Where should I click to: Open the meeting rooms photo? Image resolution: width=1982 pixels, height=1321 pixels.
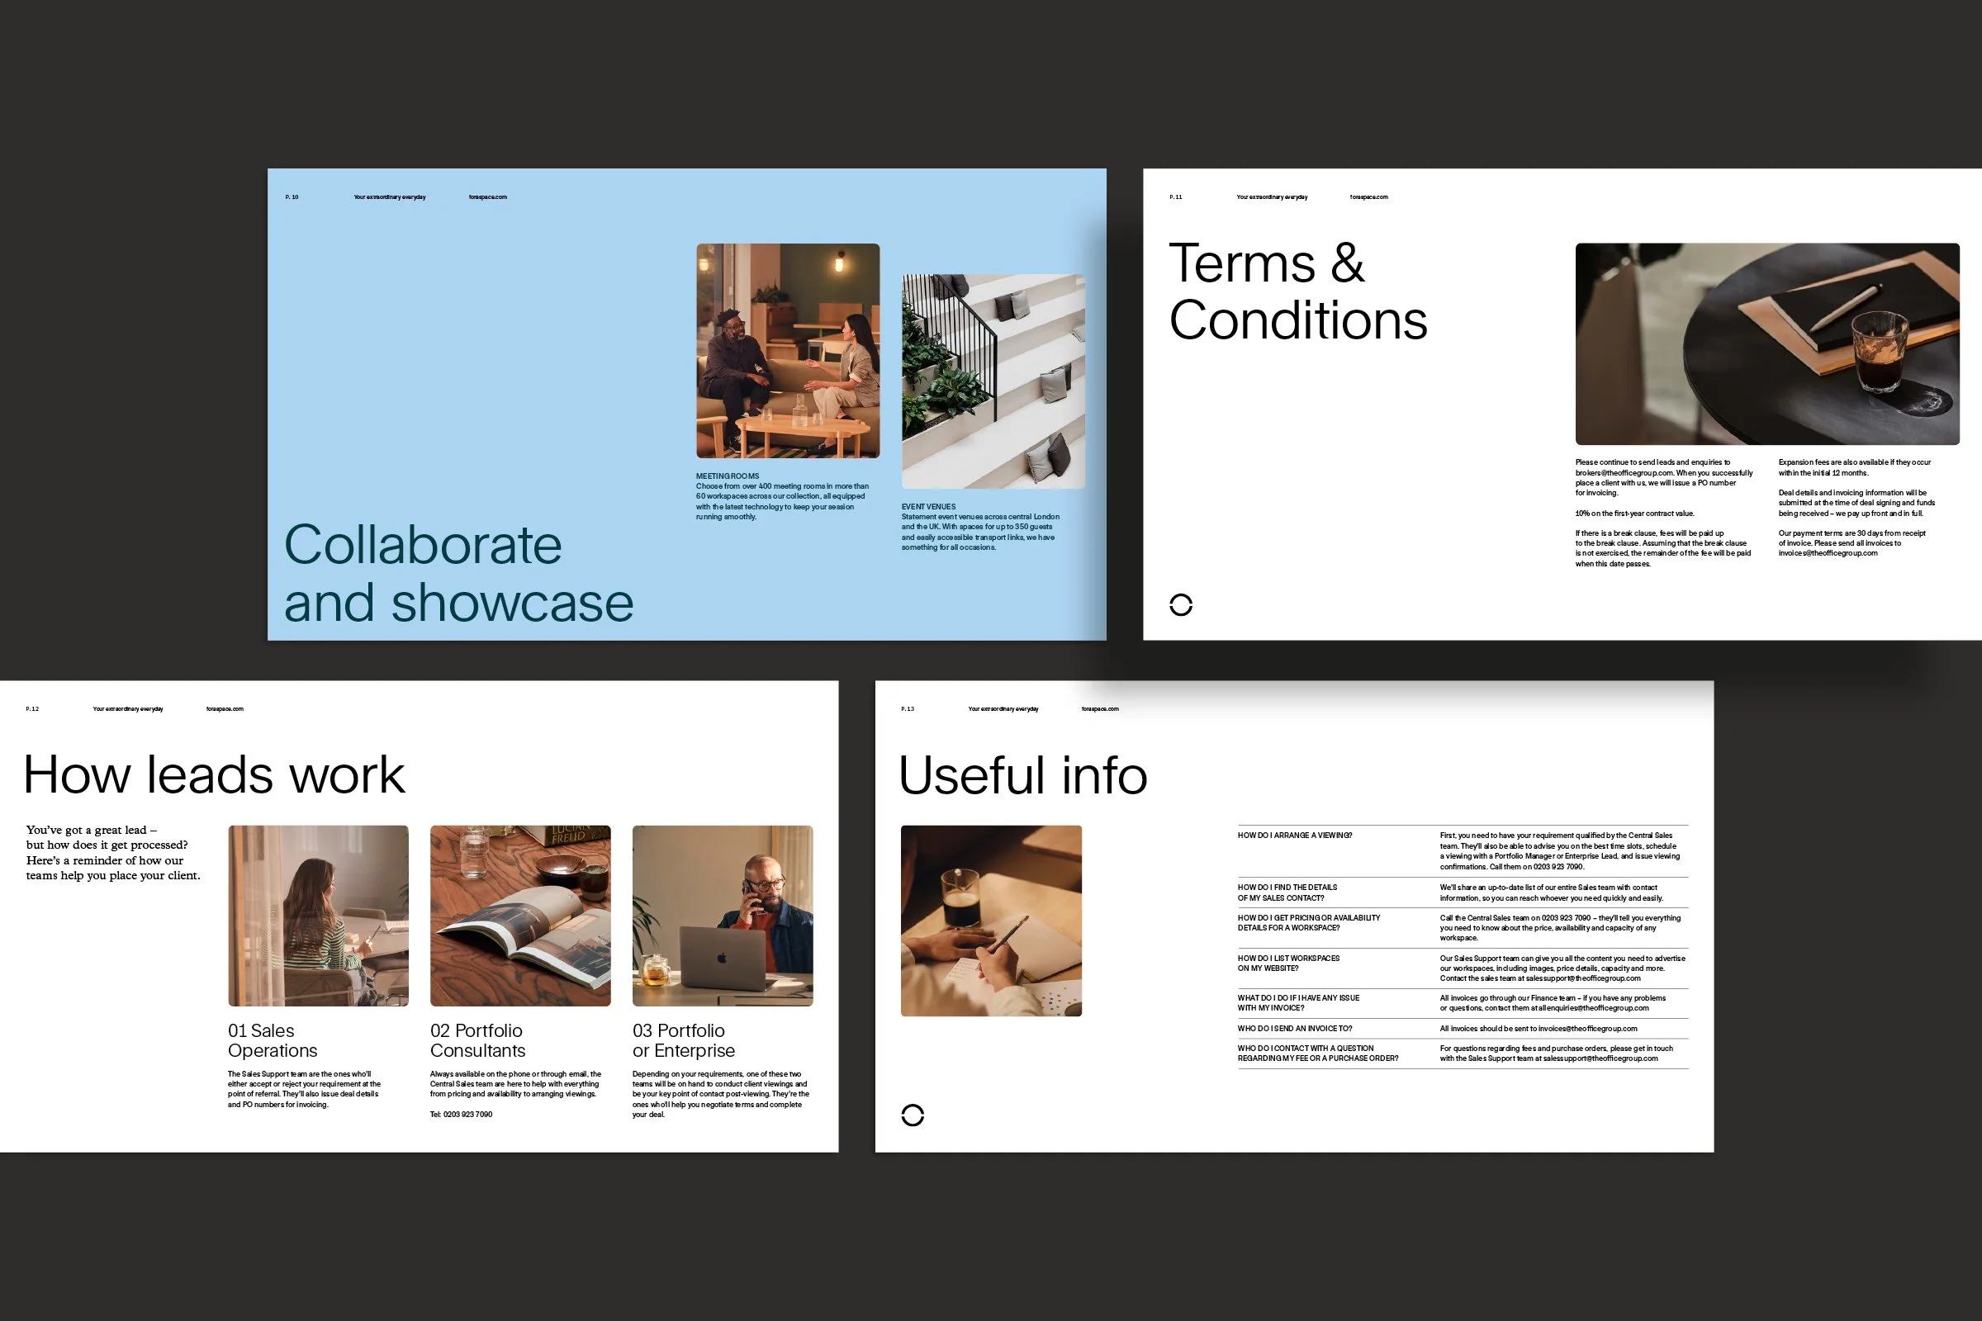point(787,350)
